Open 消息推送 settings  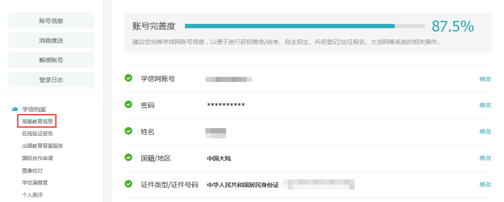pyautogui.click(x=51, y=40)
